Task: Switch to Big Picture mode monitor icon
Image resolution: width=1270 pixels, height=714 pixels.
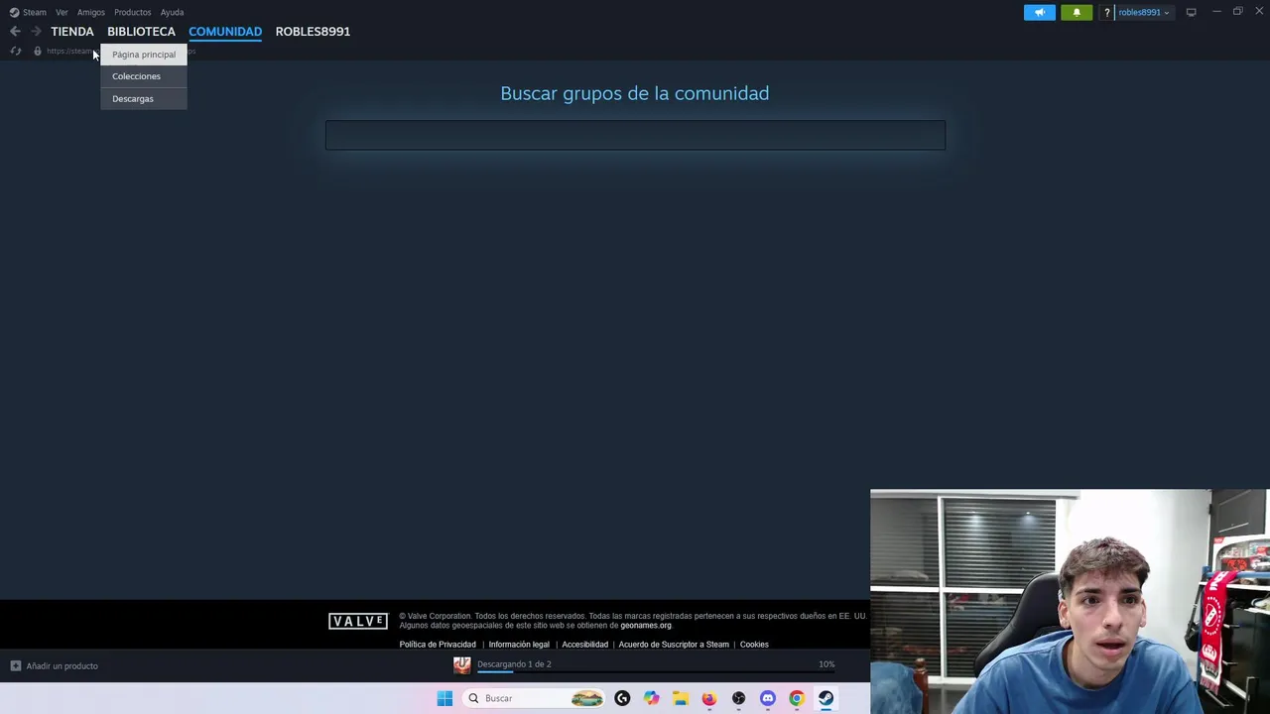Action: click(1192, 13)
